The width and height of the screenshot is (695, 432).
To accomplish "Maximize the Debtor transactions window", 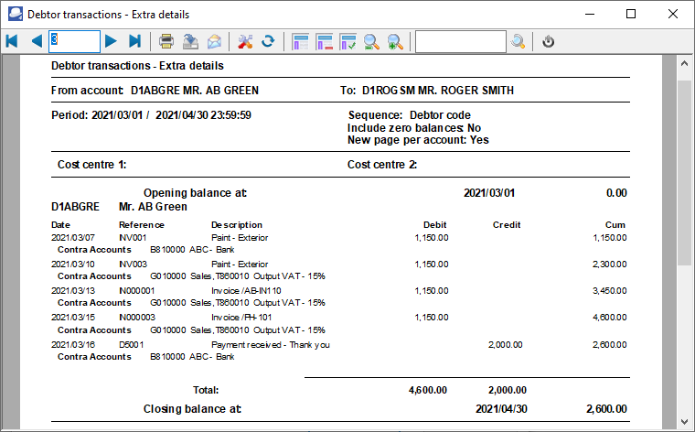I will pyautogui.click(x=631, y=14).
